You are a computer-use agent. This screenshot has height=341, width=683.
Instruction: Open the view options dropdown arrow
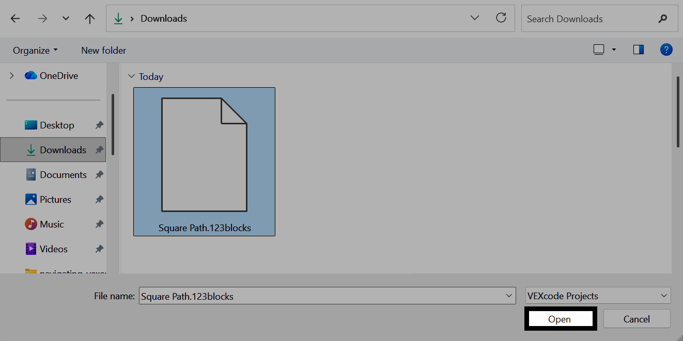[x=614, y=50]
